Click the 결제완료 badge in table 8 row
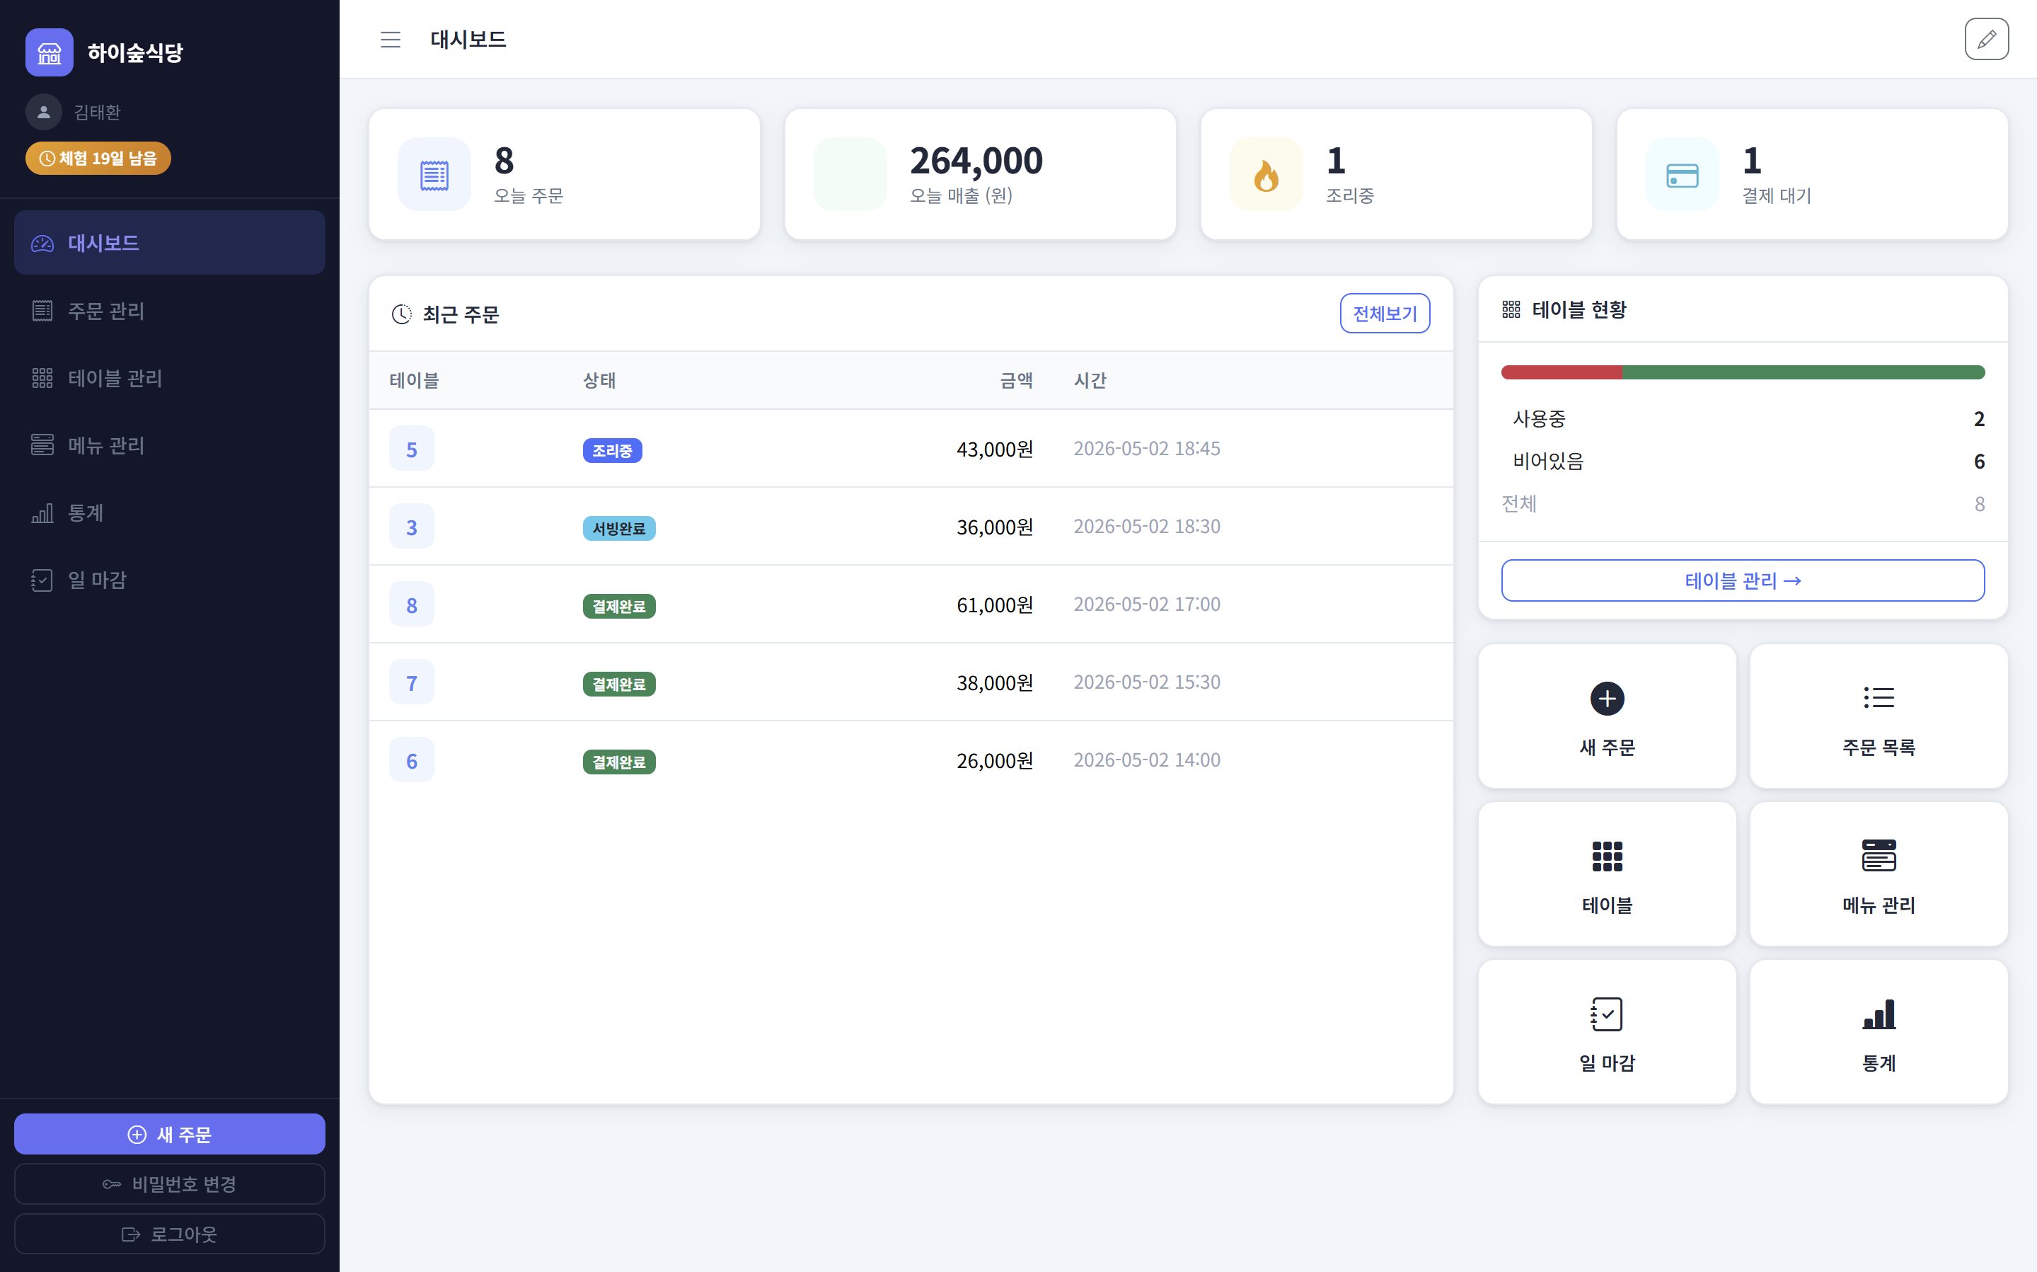 coord(619,607)
